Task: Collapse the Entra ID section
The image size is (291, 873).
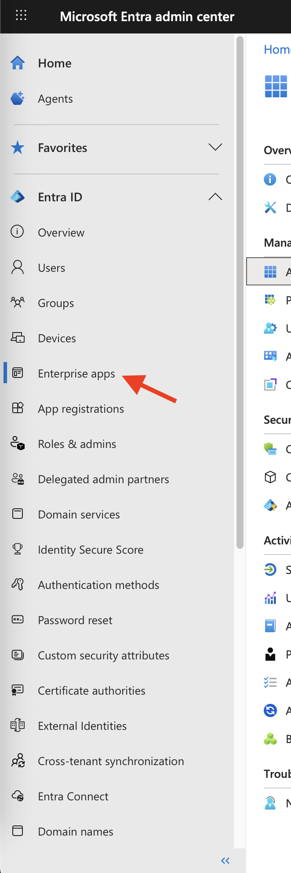Action: [x=215, y=197]
